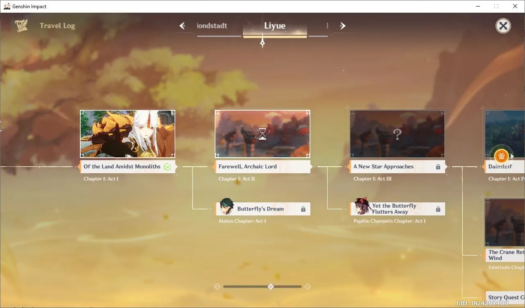525x308 pixels.
Task: Click the right end diamond of the timeline slider
Action: click(308, 287)
